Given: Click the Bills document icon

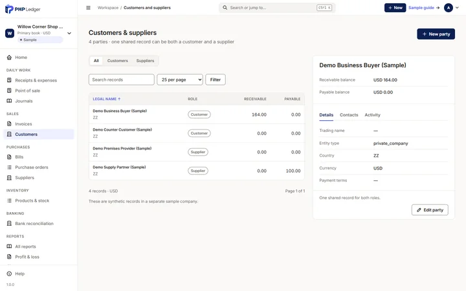Looking at the screenshot, I should (9, 156).
